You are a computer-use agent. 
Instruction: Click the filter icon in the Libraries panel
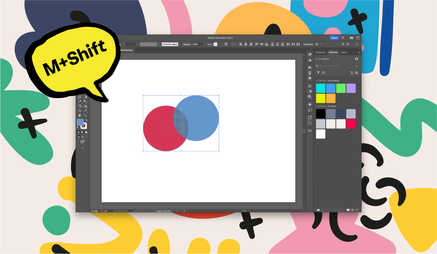point(318,73)
